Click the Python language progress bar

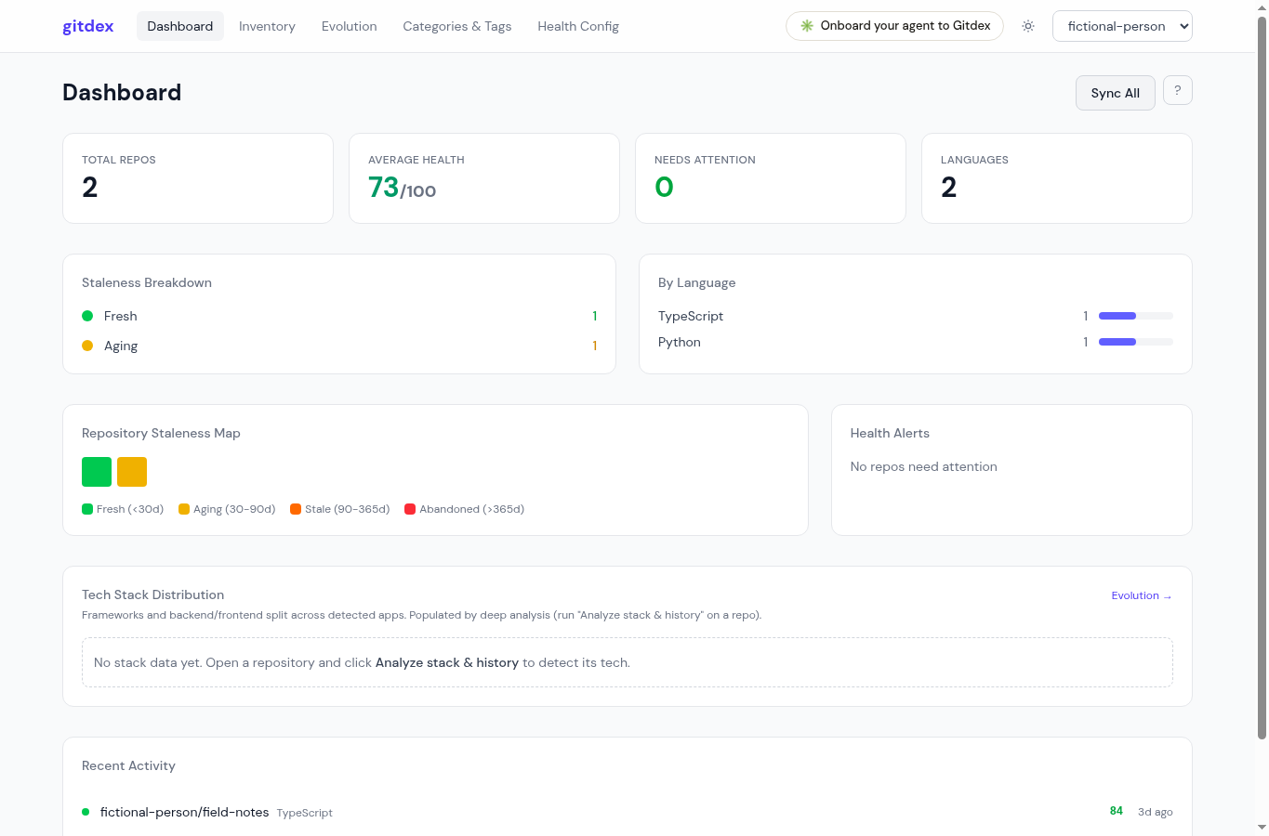1136,342
